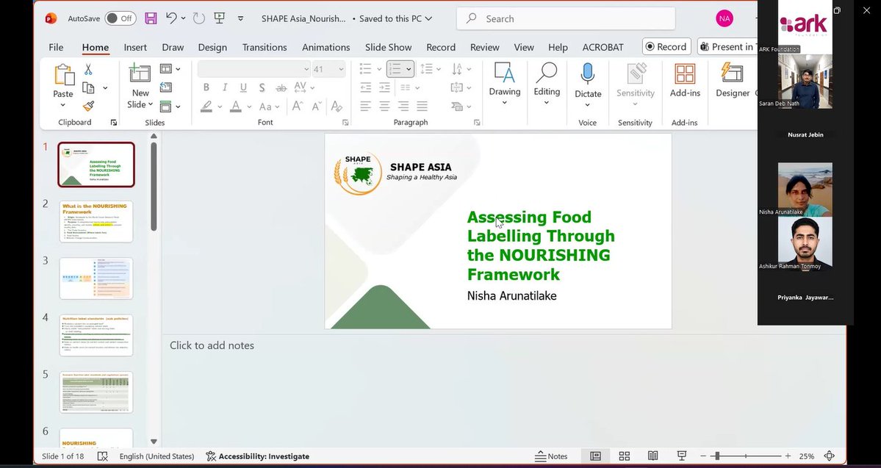Switch to the Design tab
881x468 pixels.
(x=212, y=47)
